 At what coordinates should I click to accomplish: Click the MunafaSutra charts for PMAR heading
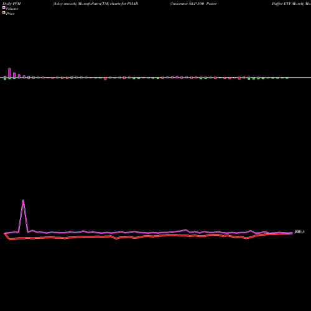coord(95,4)
